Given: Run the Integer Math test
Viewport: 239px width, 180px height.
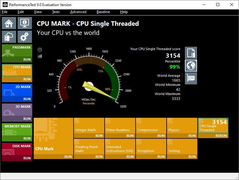Looking at the screenshot, I should (89, 136).
